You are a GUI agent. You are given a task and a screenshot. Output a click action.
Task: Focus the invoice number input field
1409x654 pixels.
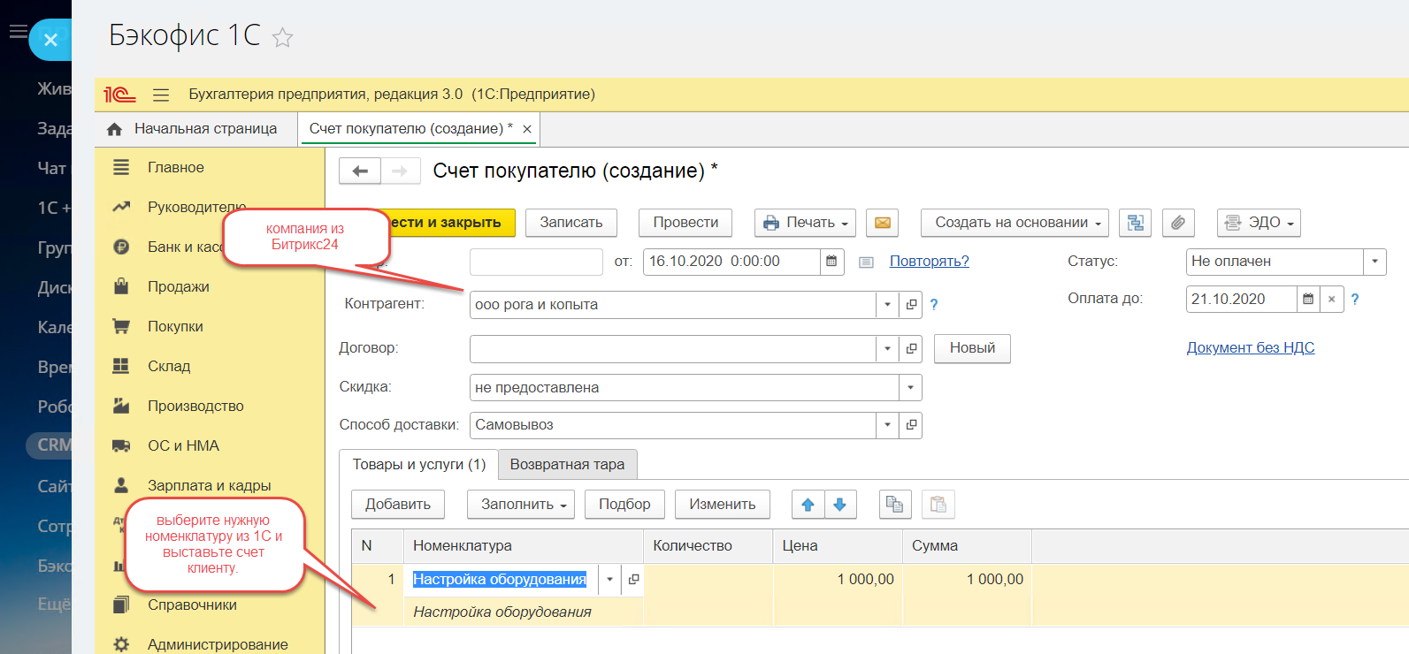pyautogui.click(x=536, y=262)
